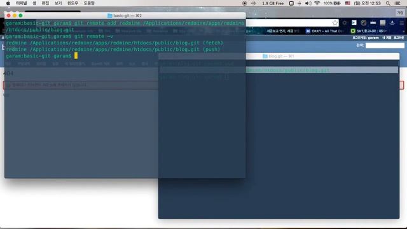Click the 로그아웃 link in Redmine
The image size is (407, 229).
[399, 38]
